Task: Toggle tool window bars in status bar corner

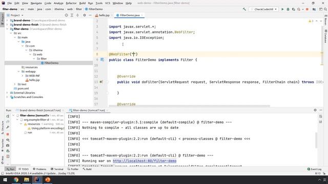Action: [3, 173]
